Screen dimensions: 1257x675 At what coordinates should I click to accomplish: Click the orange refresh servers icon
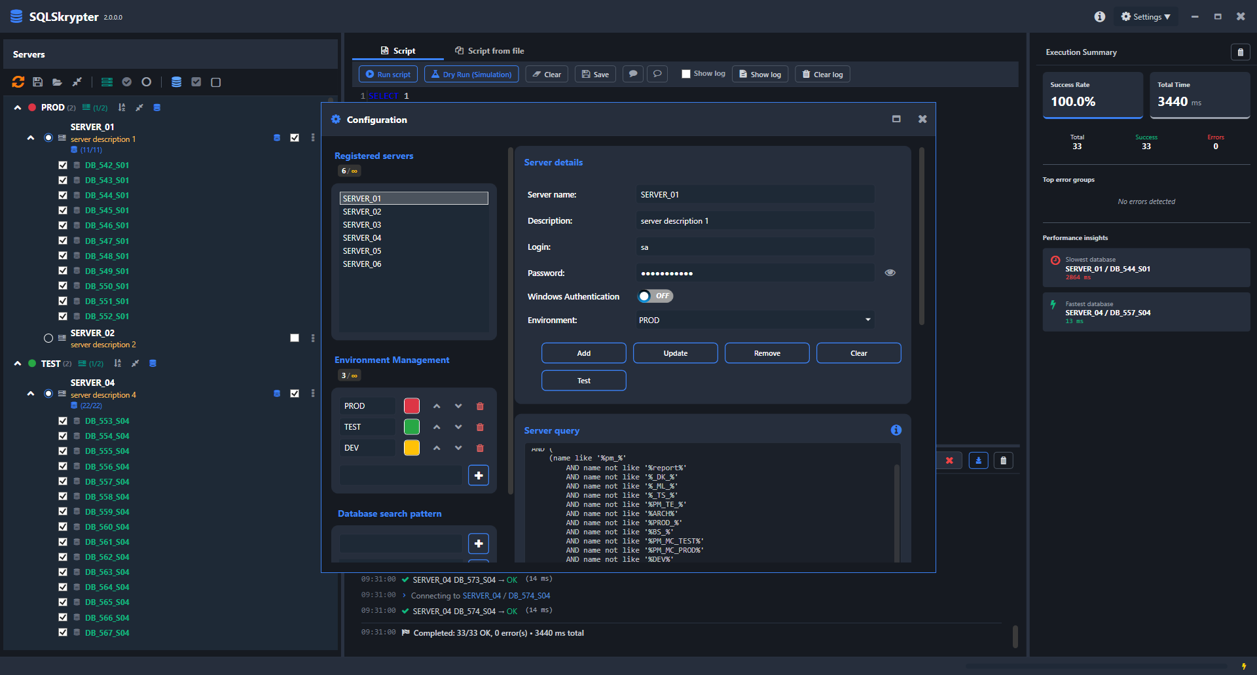(x=18, y=82)
